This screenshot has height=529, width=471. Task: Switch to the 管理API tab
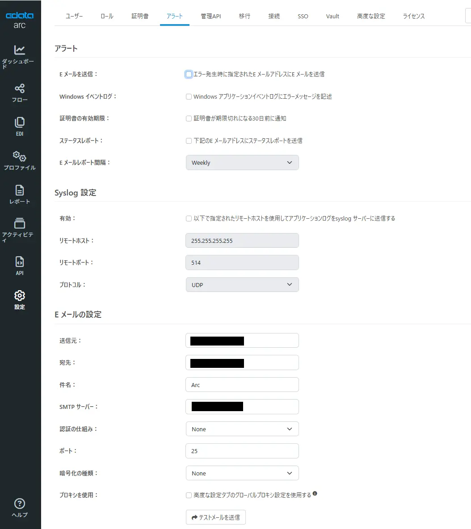(x=210, y=16)
